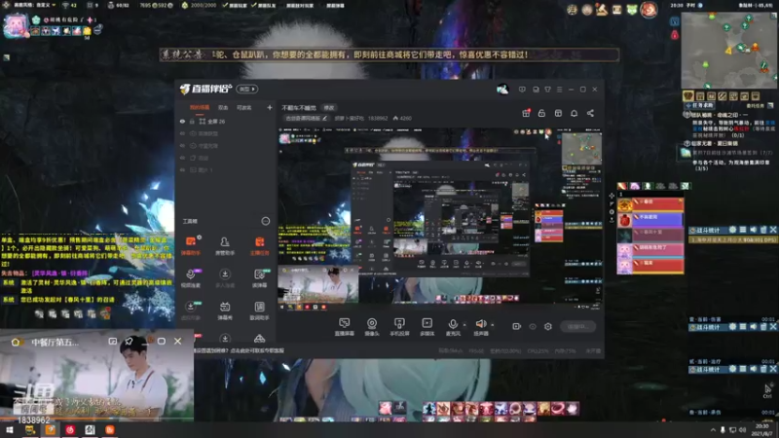Open the notification bell in streaming app

[574, 113]
